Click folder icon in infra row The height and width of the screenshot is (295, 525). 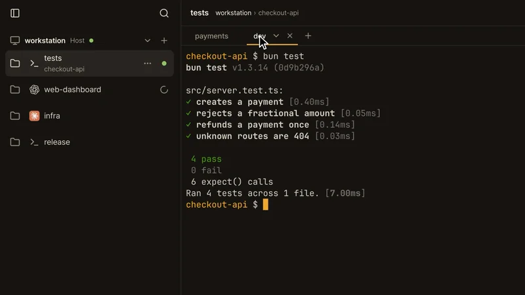[14, 116]
